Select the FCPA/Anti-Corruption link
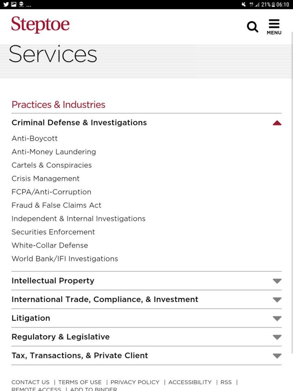Screen dimensions: 293x391 tap(52, 192)
